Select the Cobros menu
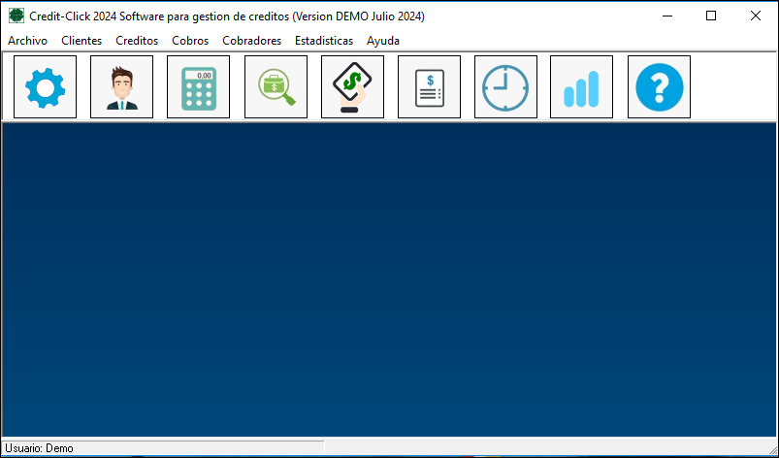This screenshot has height=458, width=779. point(190,41)
